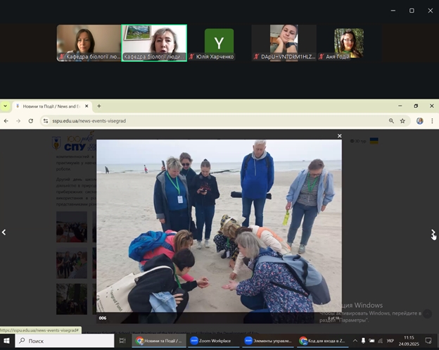The image size is (439, 350).
Task: Show hidden system tray icons
Action: [355, 341]
